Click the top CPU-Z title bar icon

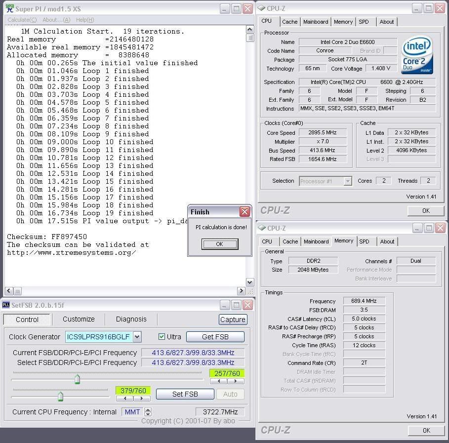[x=261, y=8]
